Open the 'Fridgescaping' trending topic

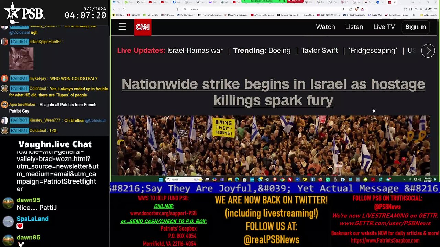(x=373, y=50)
